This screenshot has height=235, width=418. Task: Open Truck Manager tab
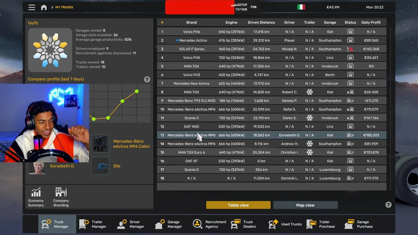point(57,224)
